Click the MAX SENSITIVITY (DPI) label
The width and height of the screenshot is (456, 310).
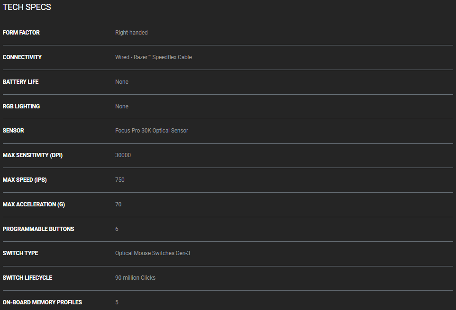(x=33, y=155)
